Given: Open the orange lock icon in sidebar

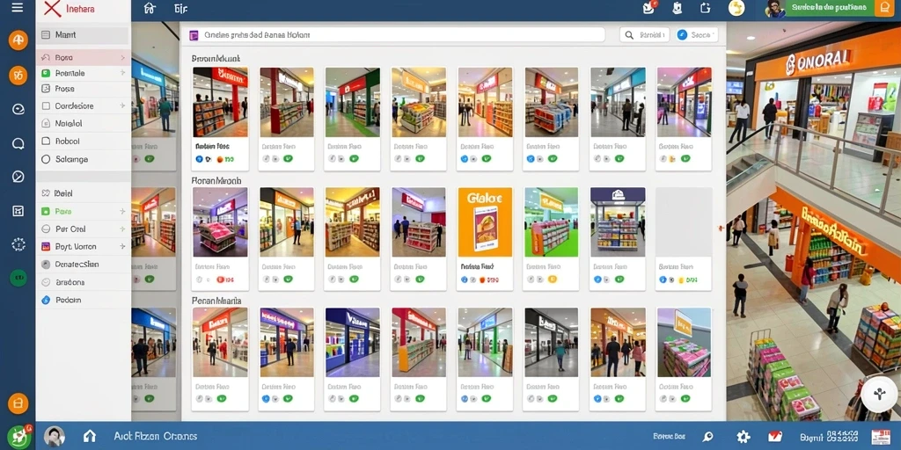Looking at the screenshot, I should (18, 403).
